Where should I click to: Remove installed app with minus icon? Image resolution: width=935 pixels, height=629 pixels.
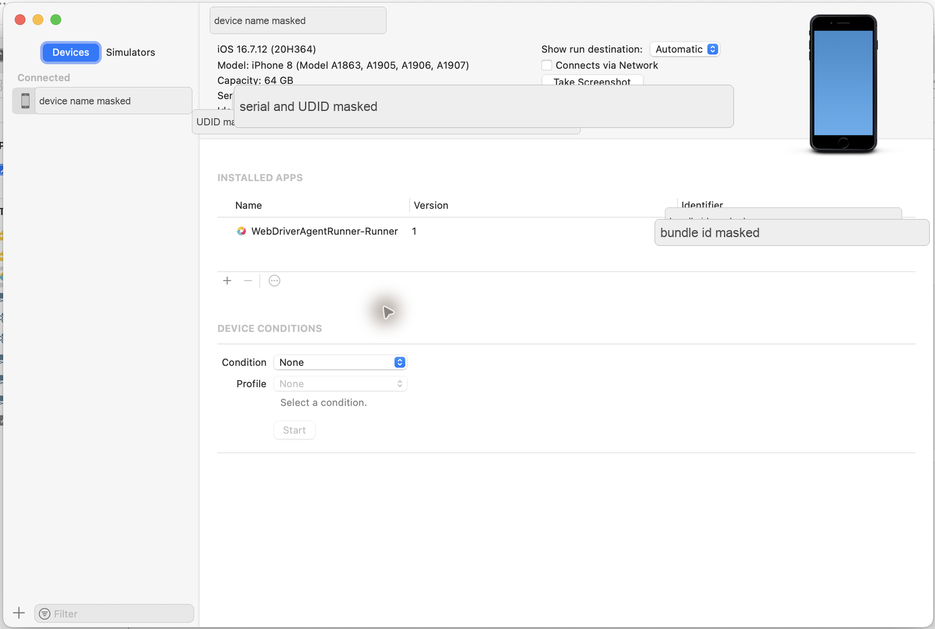(x=248, y=281)
